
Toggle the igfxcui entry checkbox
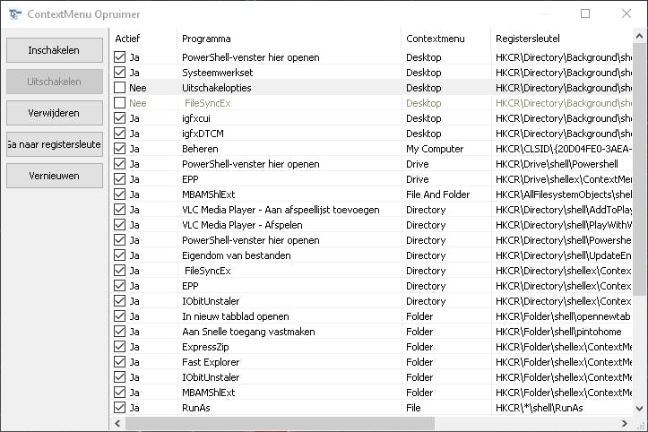pyautogui.click(x=120, y=118)
